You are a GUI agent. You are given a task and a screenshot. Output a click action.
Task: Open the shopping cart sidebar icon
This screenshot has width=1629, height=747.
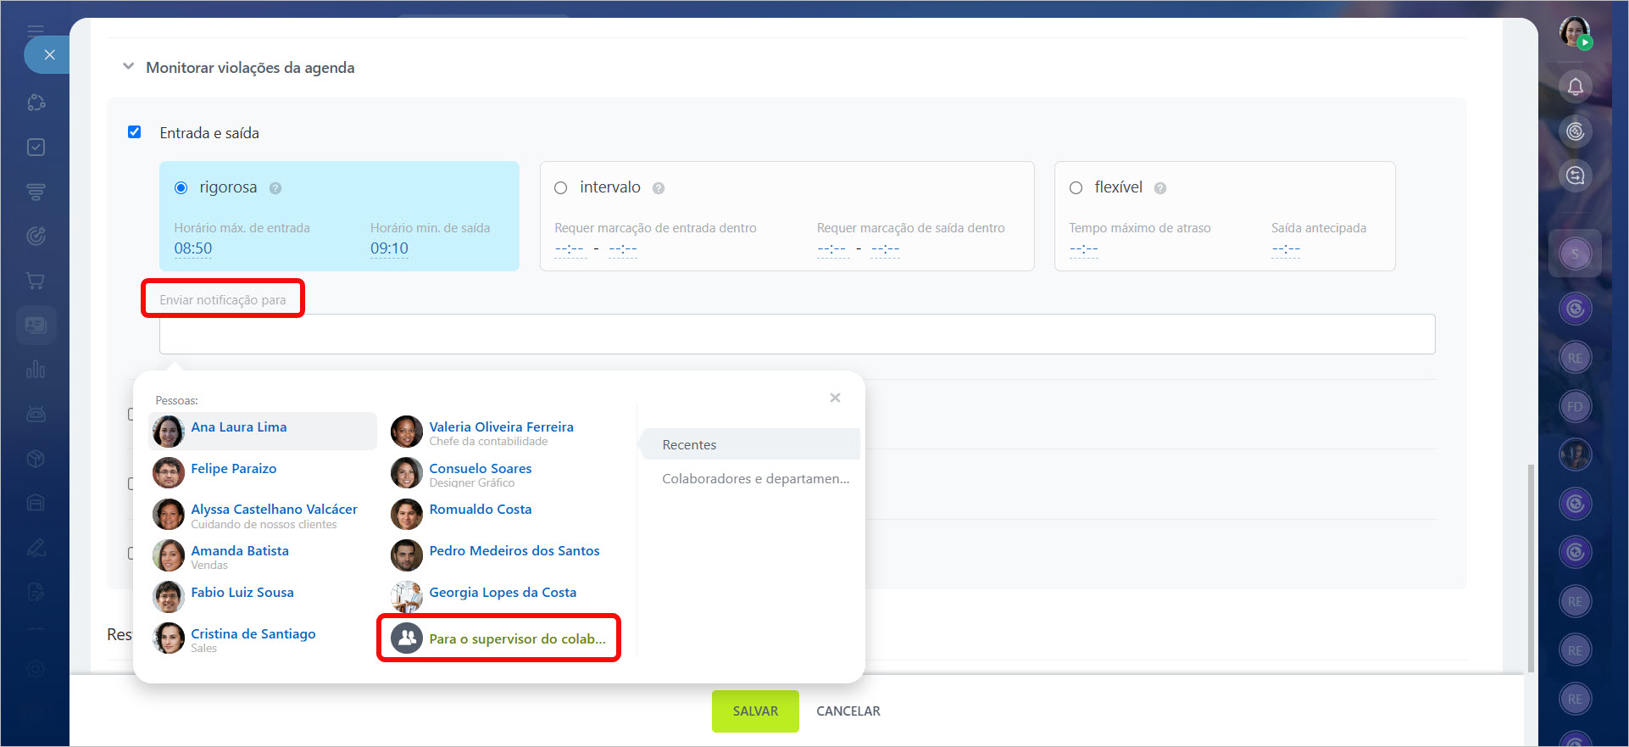[36, 281]
